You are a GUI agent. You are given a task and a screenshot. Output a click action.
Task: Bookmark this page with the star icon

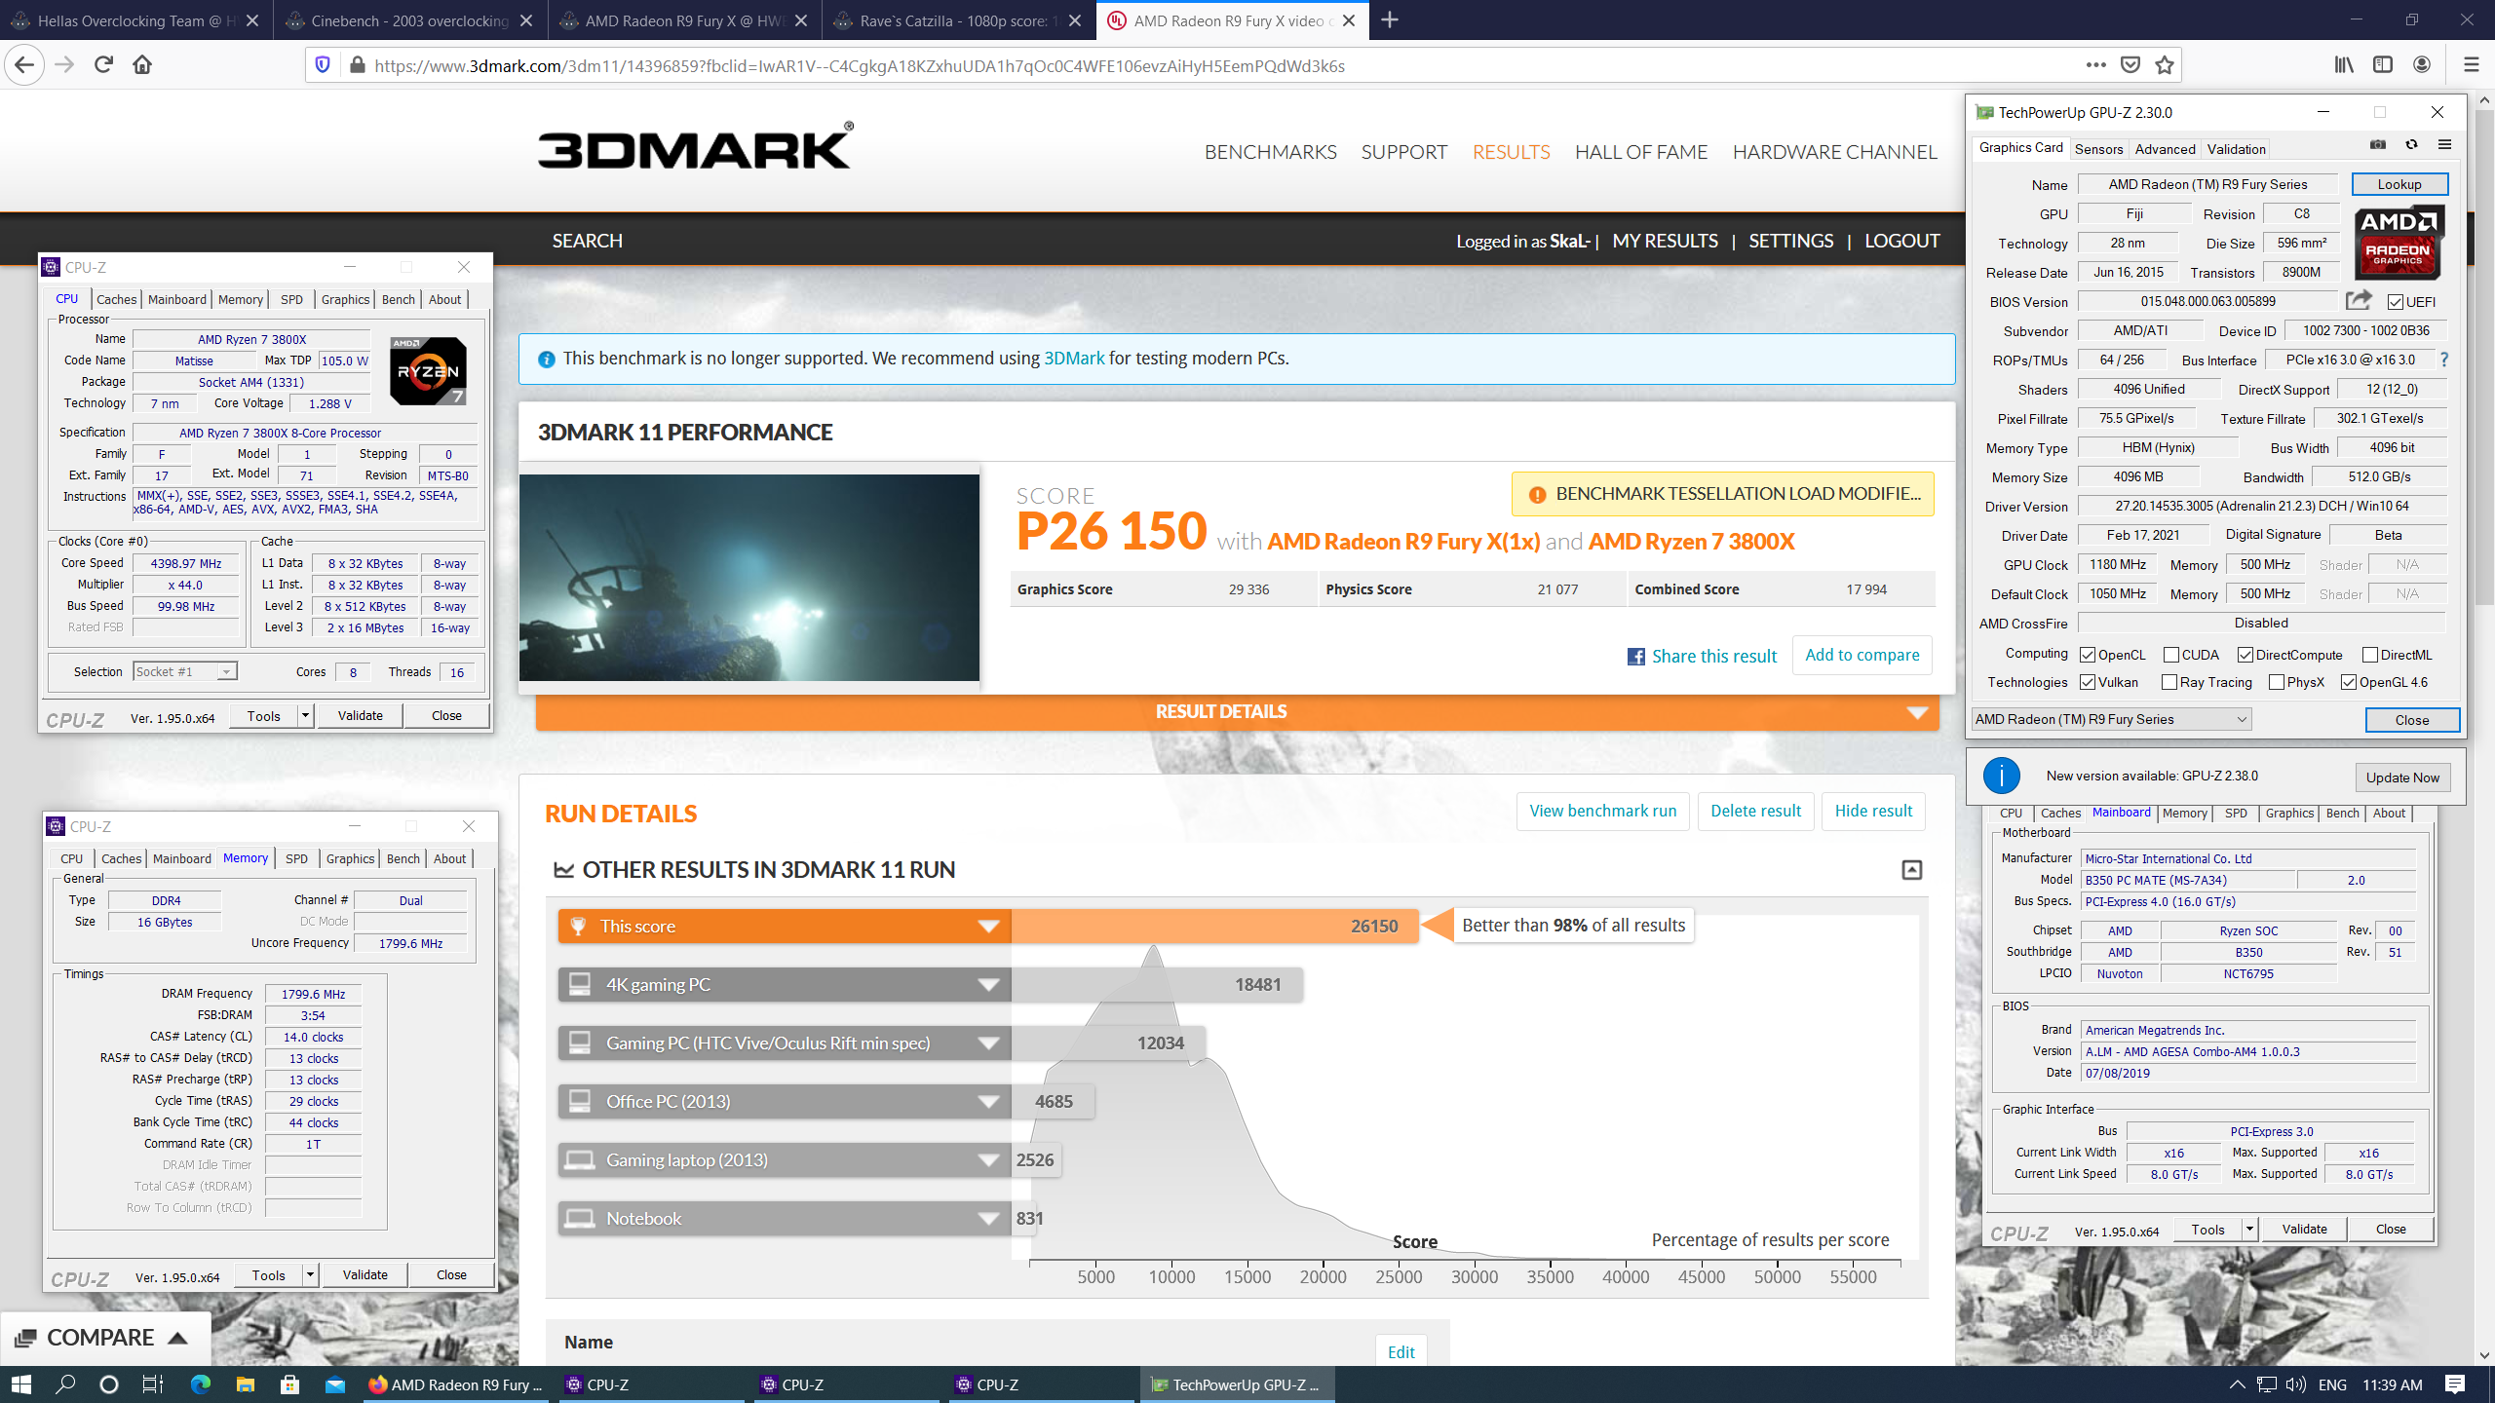[2165, 65]
